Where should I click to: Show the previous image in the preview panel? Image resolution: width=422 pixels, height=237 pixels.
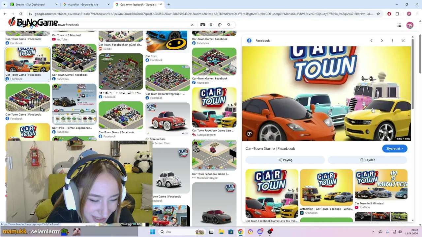click(x=371, y=40)
